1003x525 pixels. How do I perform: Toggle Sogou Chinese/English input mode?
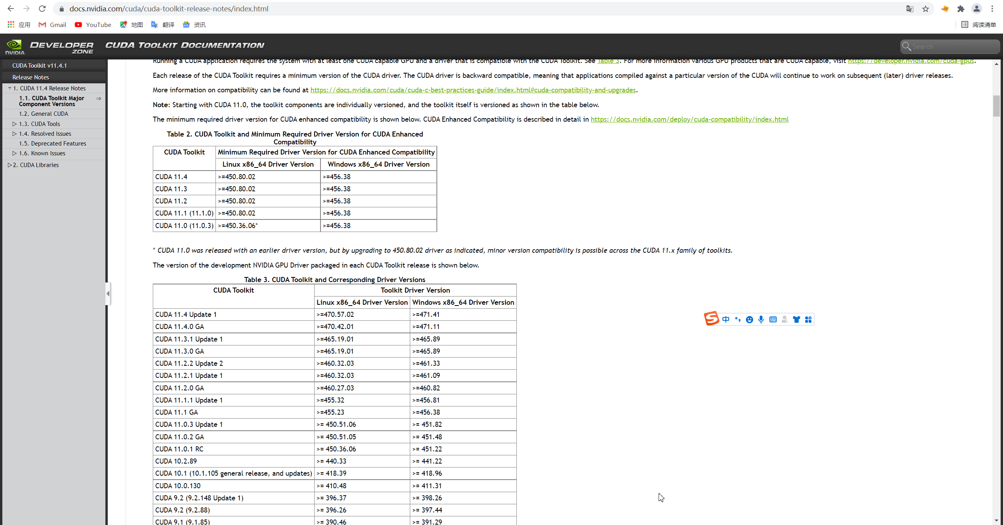[x=726, y=320]
